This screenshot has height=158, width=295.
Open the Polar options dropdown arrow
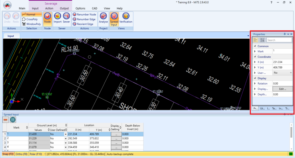(45, 154)
